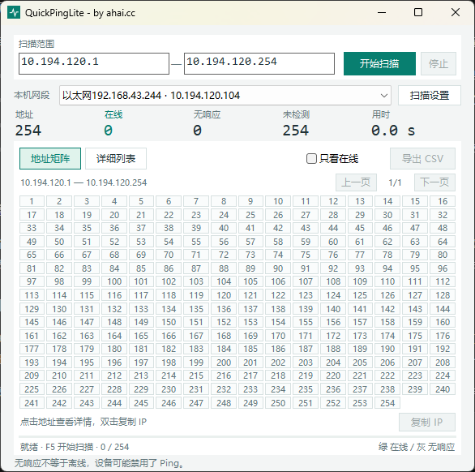Select address cell 200 in the matrix
Viewport: 475px width, 472px height.
224,363
